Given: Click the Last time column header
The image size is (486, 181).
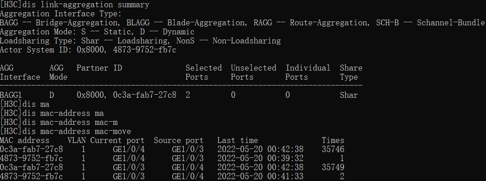Looking at the screenshot, I should click(237, 140).
